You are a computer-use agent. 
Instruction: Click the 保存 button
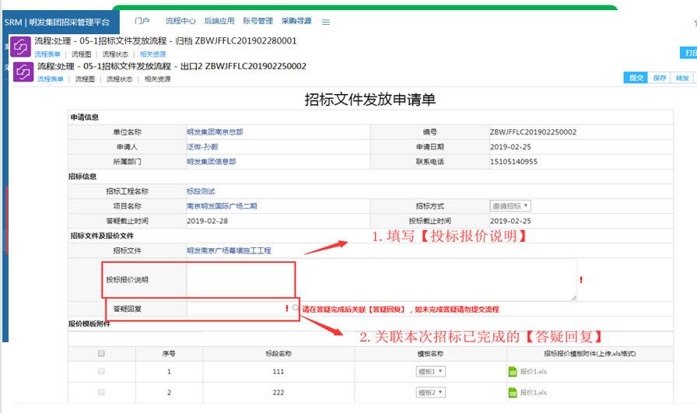click(x=660, y=78)
